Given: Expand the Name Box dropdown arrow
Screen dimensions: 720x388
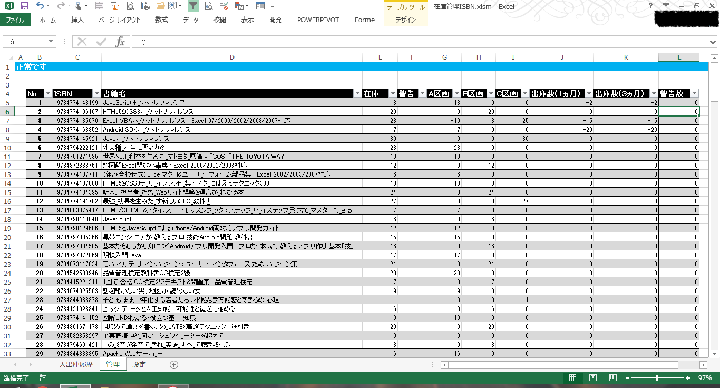Looking at the screenshot, I should (x=51, y=42).
